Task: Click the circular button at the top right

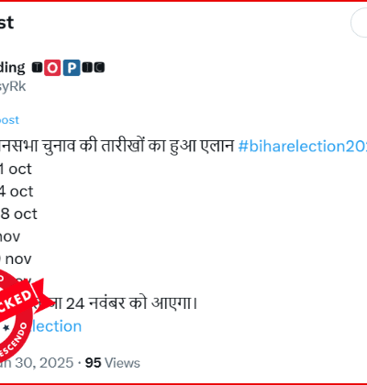Action: click(x=360, y=23)
